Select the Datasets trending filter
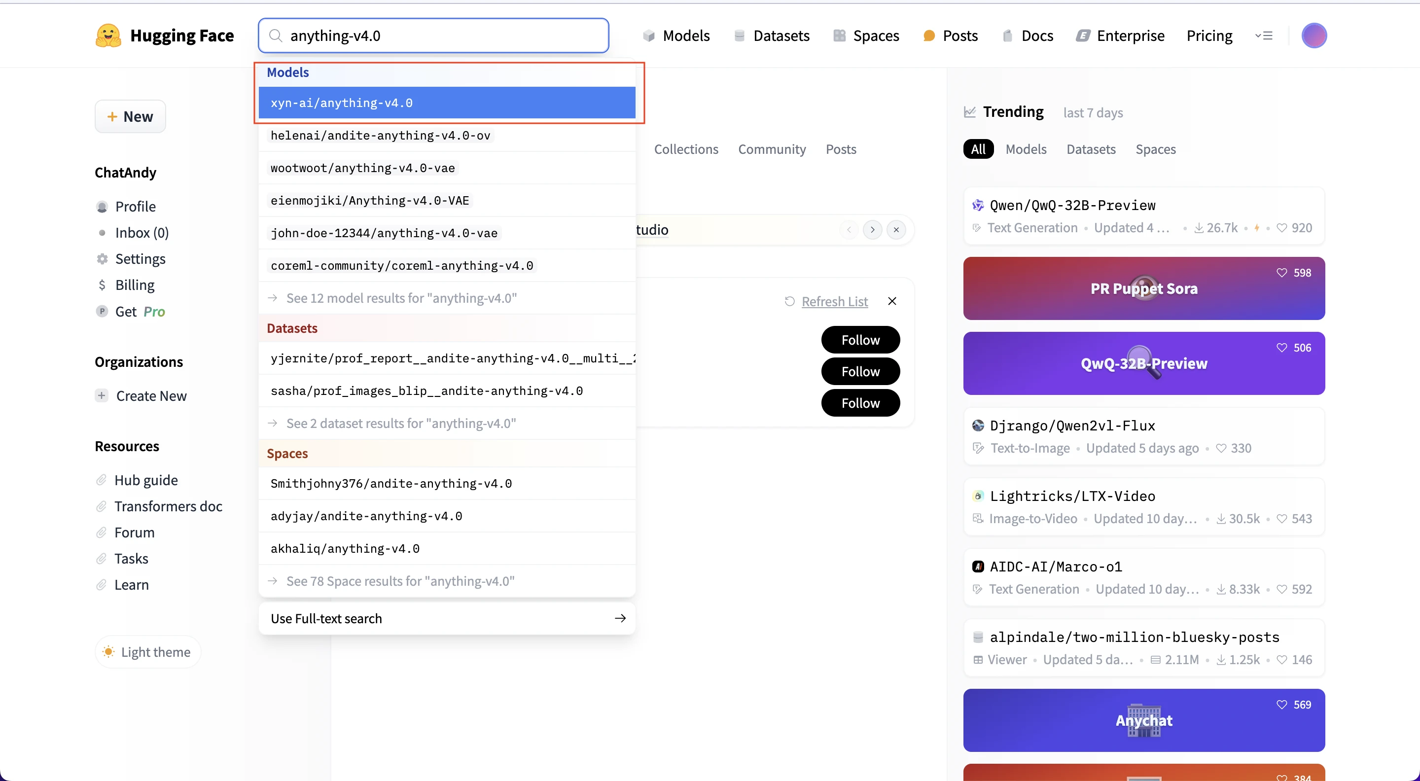1420x781 pixels. 1091,149
